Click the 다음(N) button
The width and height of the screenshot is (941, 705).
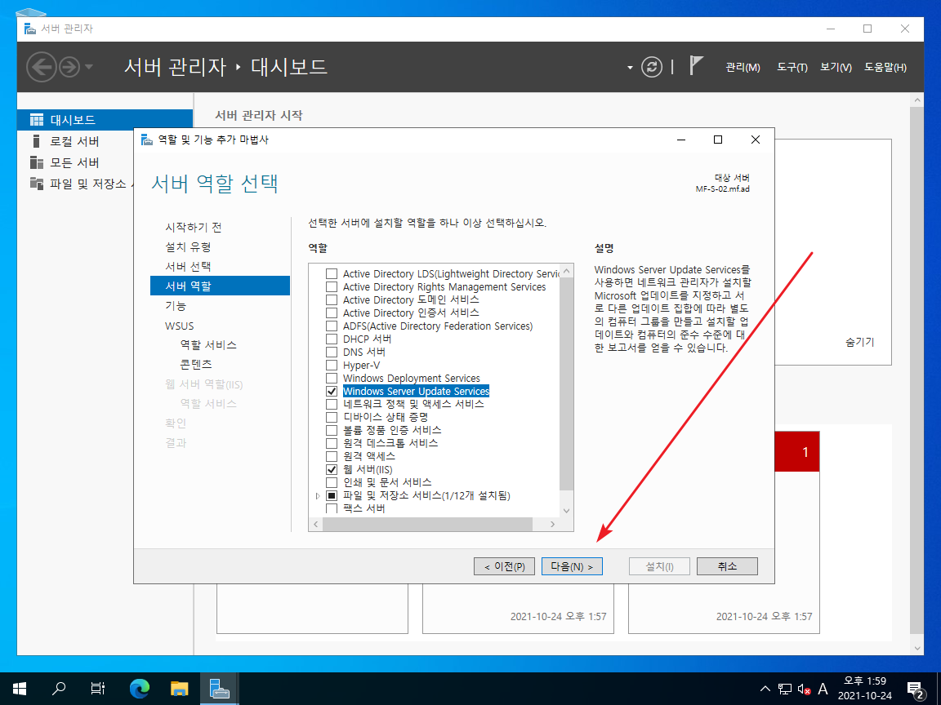pyautogui.click(x=572, y=566)
